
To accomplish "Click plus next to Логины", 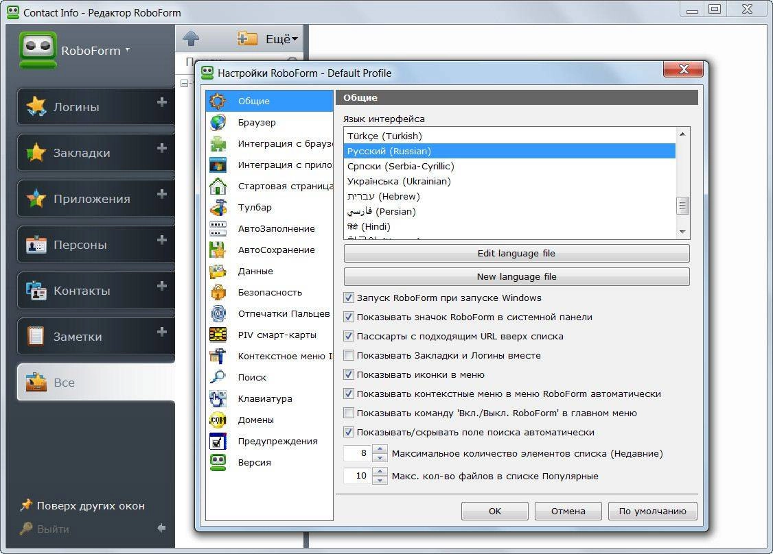I will [162, 102].
